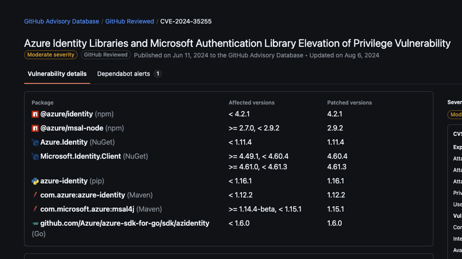Select affected version '< 4.2.1'
The height and width of the screenshot is (259, 462).
coord(239,114)
